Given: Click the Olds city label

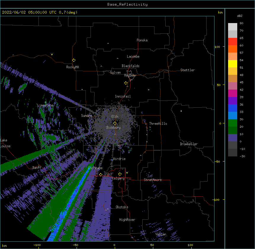Looking at the screenshot, I should [115, 117].
